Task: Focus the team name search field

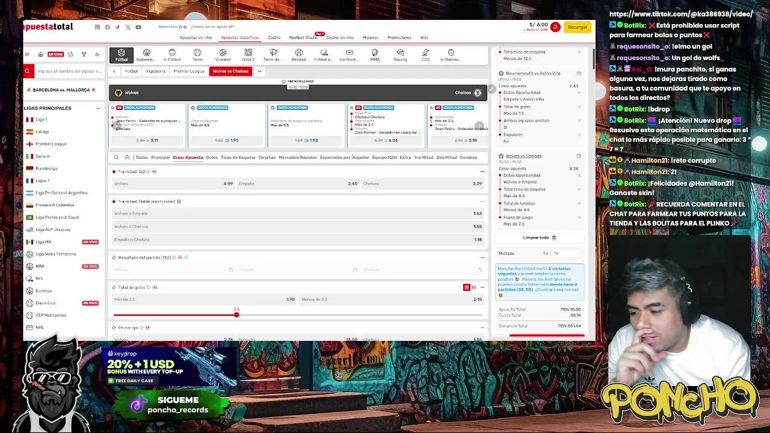Action: (69, 71)
